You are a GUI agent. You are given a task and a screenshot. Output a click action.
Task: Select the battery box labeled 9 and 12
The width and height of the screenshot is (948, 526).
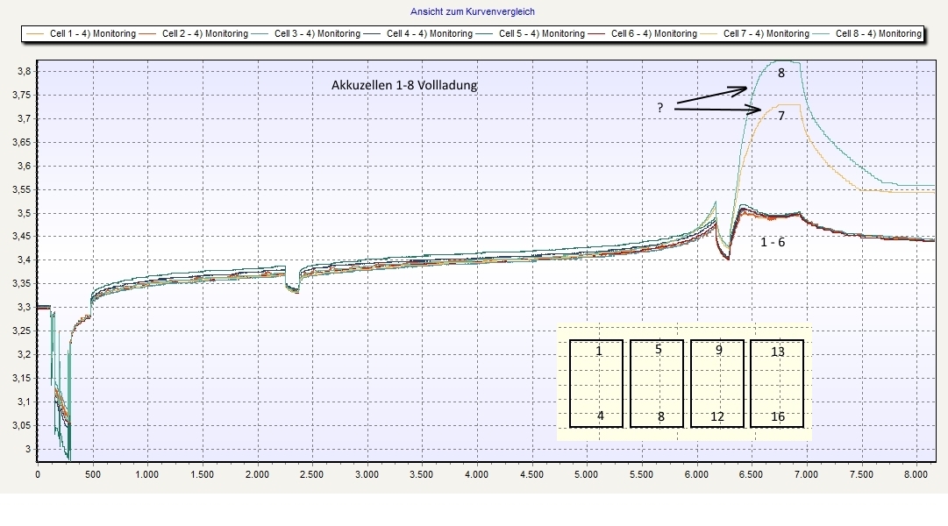(717, 383)
